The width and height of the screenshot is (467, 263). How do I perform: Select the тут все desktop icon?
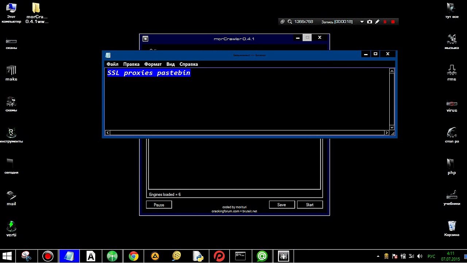tap(452, 11)
